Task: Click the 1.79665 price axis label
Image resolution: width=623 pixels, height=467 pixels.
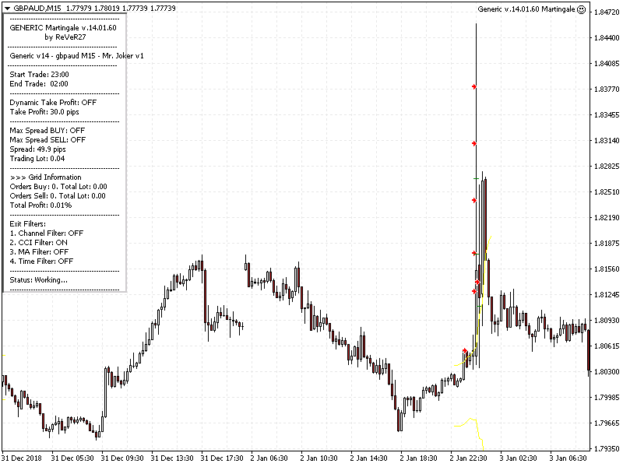Action: (607, 423)
